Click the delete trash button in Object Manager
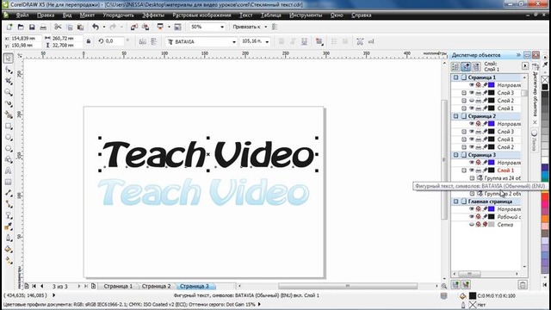551x310 pixels. tap(523, 285)
